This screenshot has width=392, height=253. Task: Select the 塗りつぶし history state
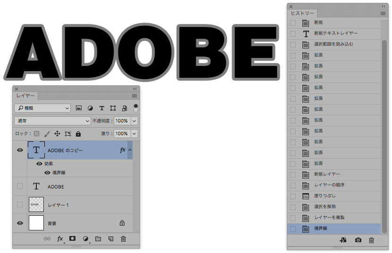[x=334, y=196]
